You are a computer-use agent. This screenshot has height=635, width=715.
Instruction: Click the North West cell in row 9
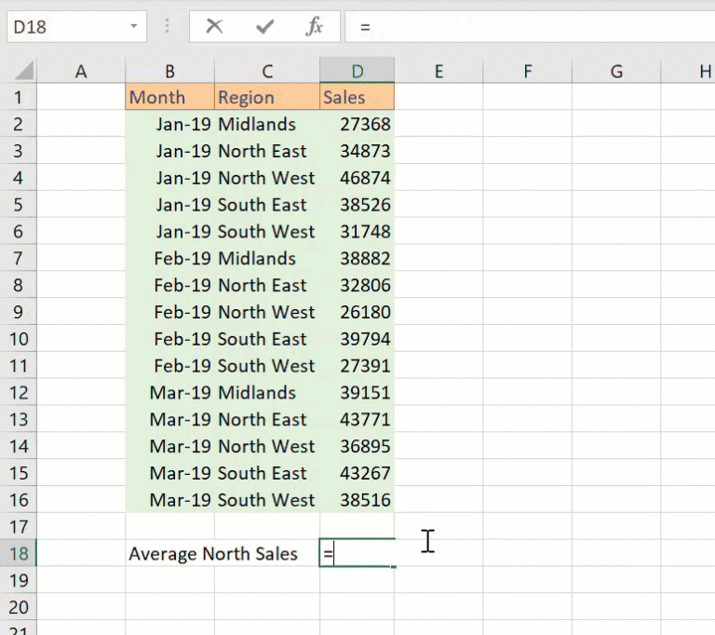coord(267,312)
